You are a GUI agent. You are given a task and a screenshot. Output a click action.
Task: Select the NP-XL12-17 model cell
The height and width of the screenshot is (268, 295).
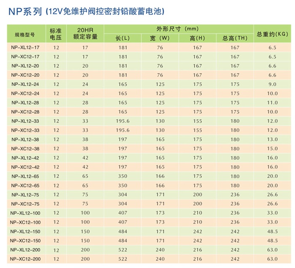coord(25,48)
